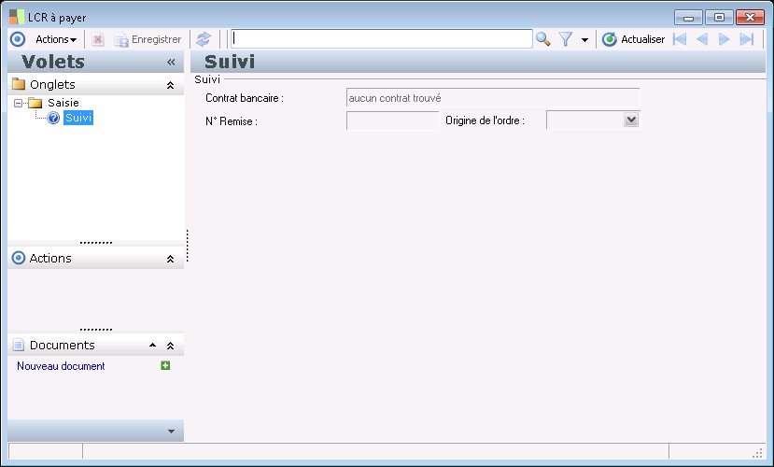Collapse the Saisie tree node
774x467 pixels.
pos(19,103)
